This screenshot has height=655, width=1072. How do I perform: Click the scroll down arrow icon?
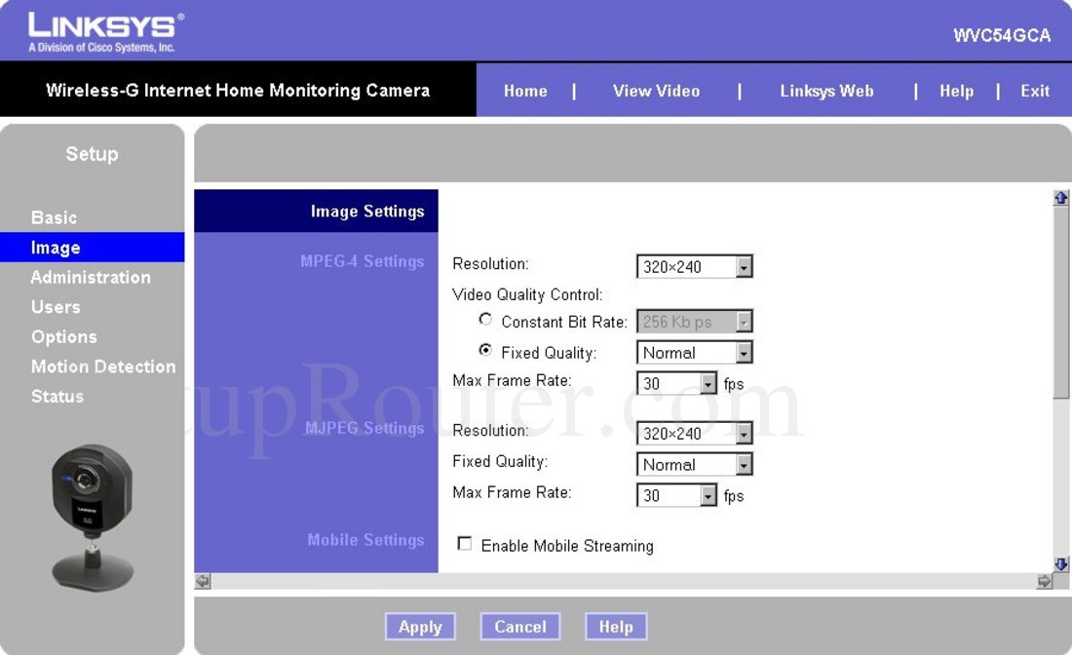pyautogui.click(x=1061, y=563)
